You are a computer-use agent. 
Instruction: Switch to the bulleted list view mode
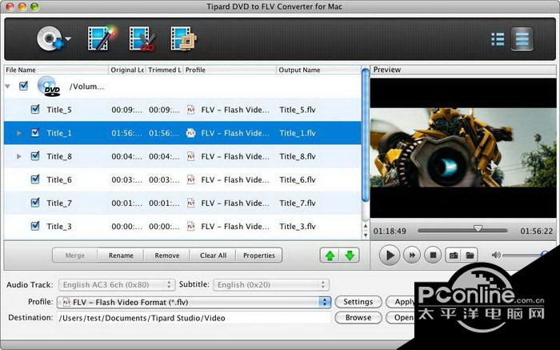click(x=498, y=39)
